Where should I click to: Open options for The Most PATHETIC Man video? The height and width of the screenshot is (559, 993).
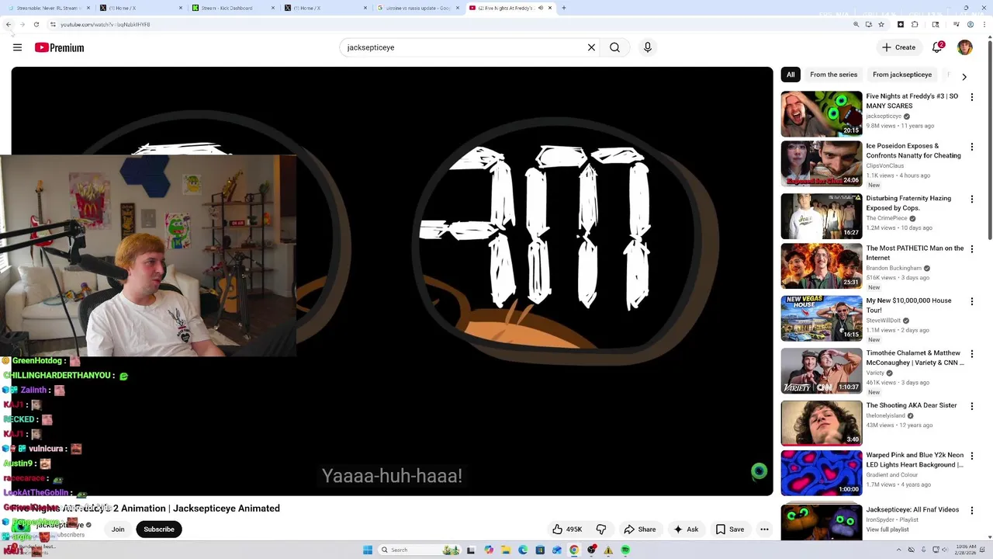pyautogui.click(x=971, y=249)
